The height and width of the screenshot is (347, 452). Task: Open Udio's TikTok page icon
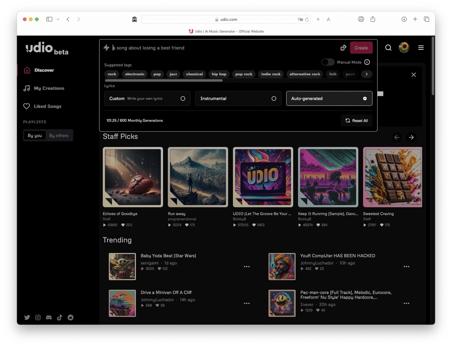tap(60, 317)
